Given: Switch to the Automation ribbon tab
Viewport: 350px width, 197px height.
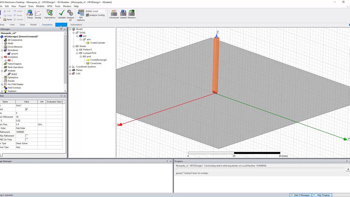Looking at the screenshot, I should click(76, 25).
